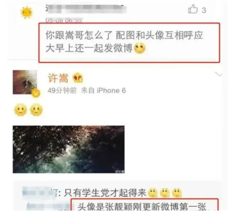229x213 pixels.
Task: Open the 许嵩 username link
Action: 58,78
